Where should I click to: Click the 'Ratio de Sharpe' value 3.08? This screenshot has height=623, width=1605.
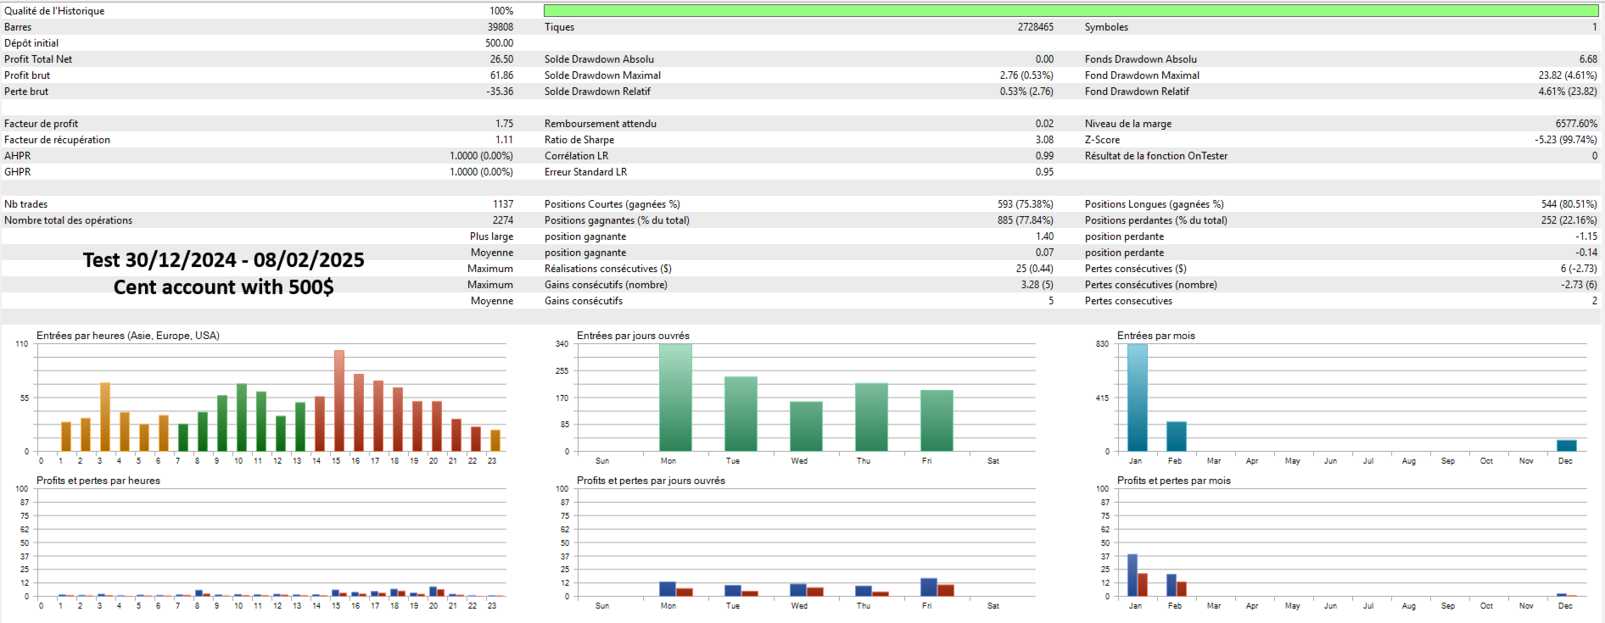tap(1044, 140)
